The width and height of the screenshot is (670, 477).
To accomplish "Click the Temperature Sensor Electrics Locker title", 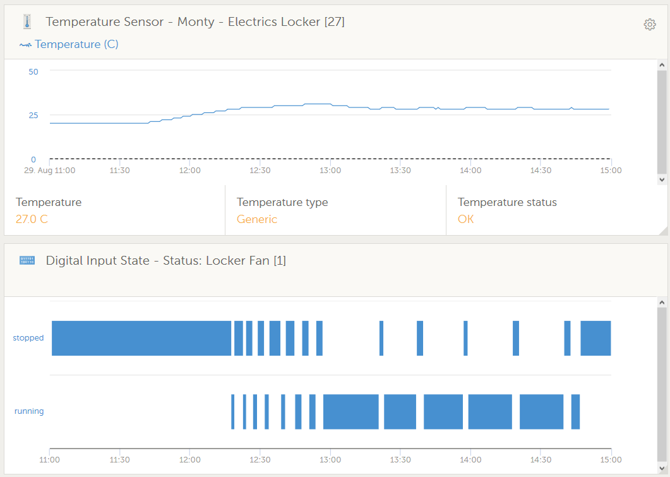I will point(195,22).
